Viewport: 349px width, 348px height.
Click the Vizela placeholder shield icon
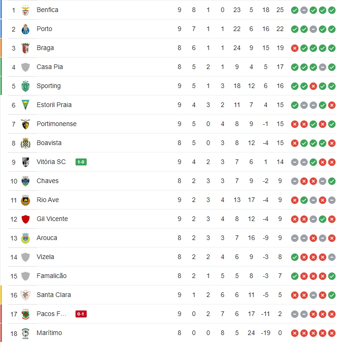pyautogui.click(x=25, y=257)
